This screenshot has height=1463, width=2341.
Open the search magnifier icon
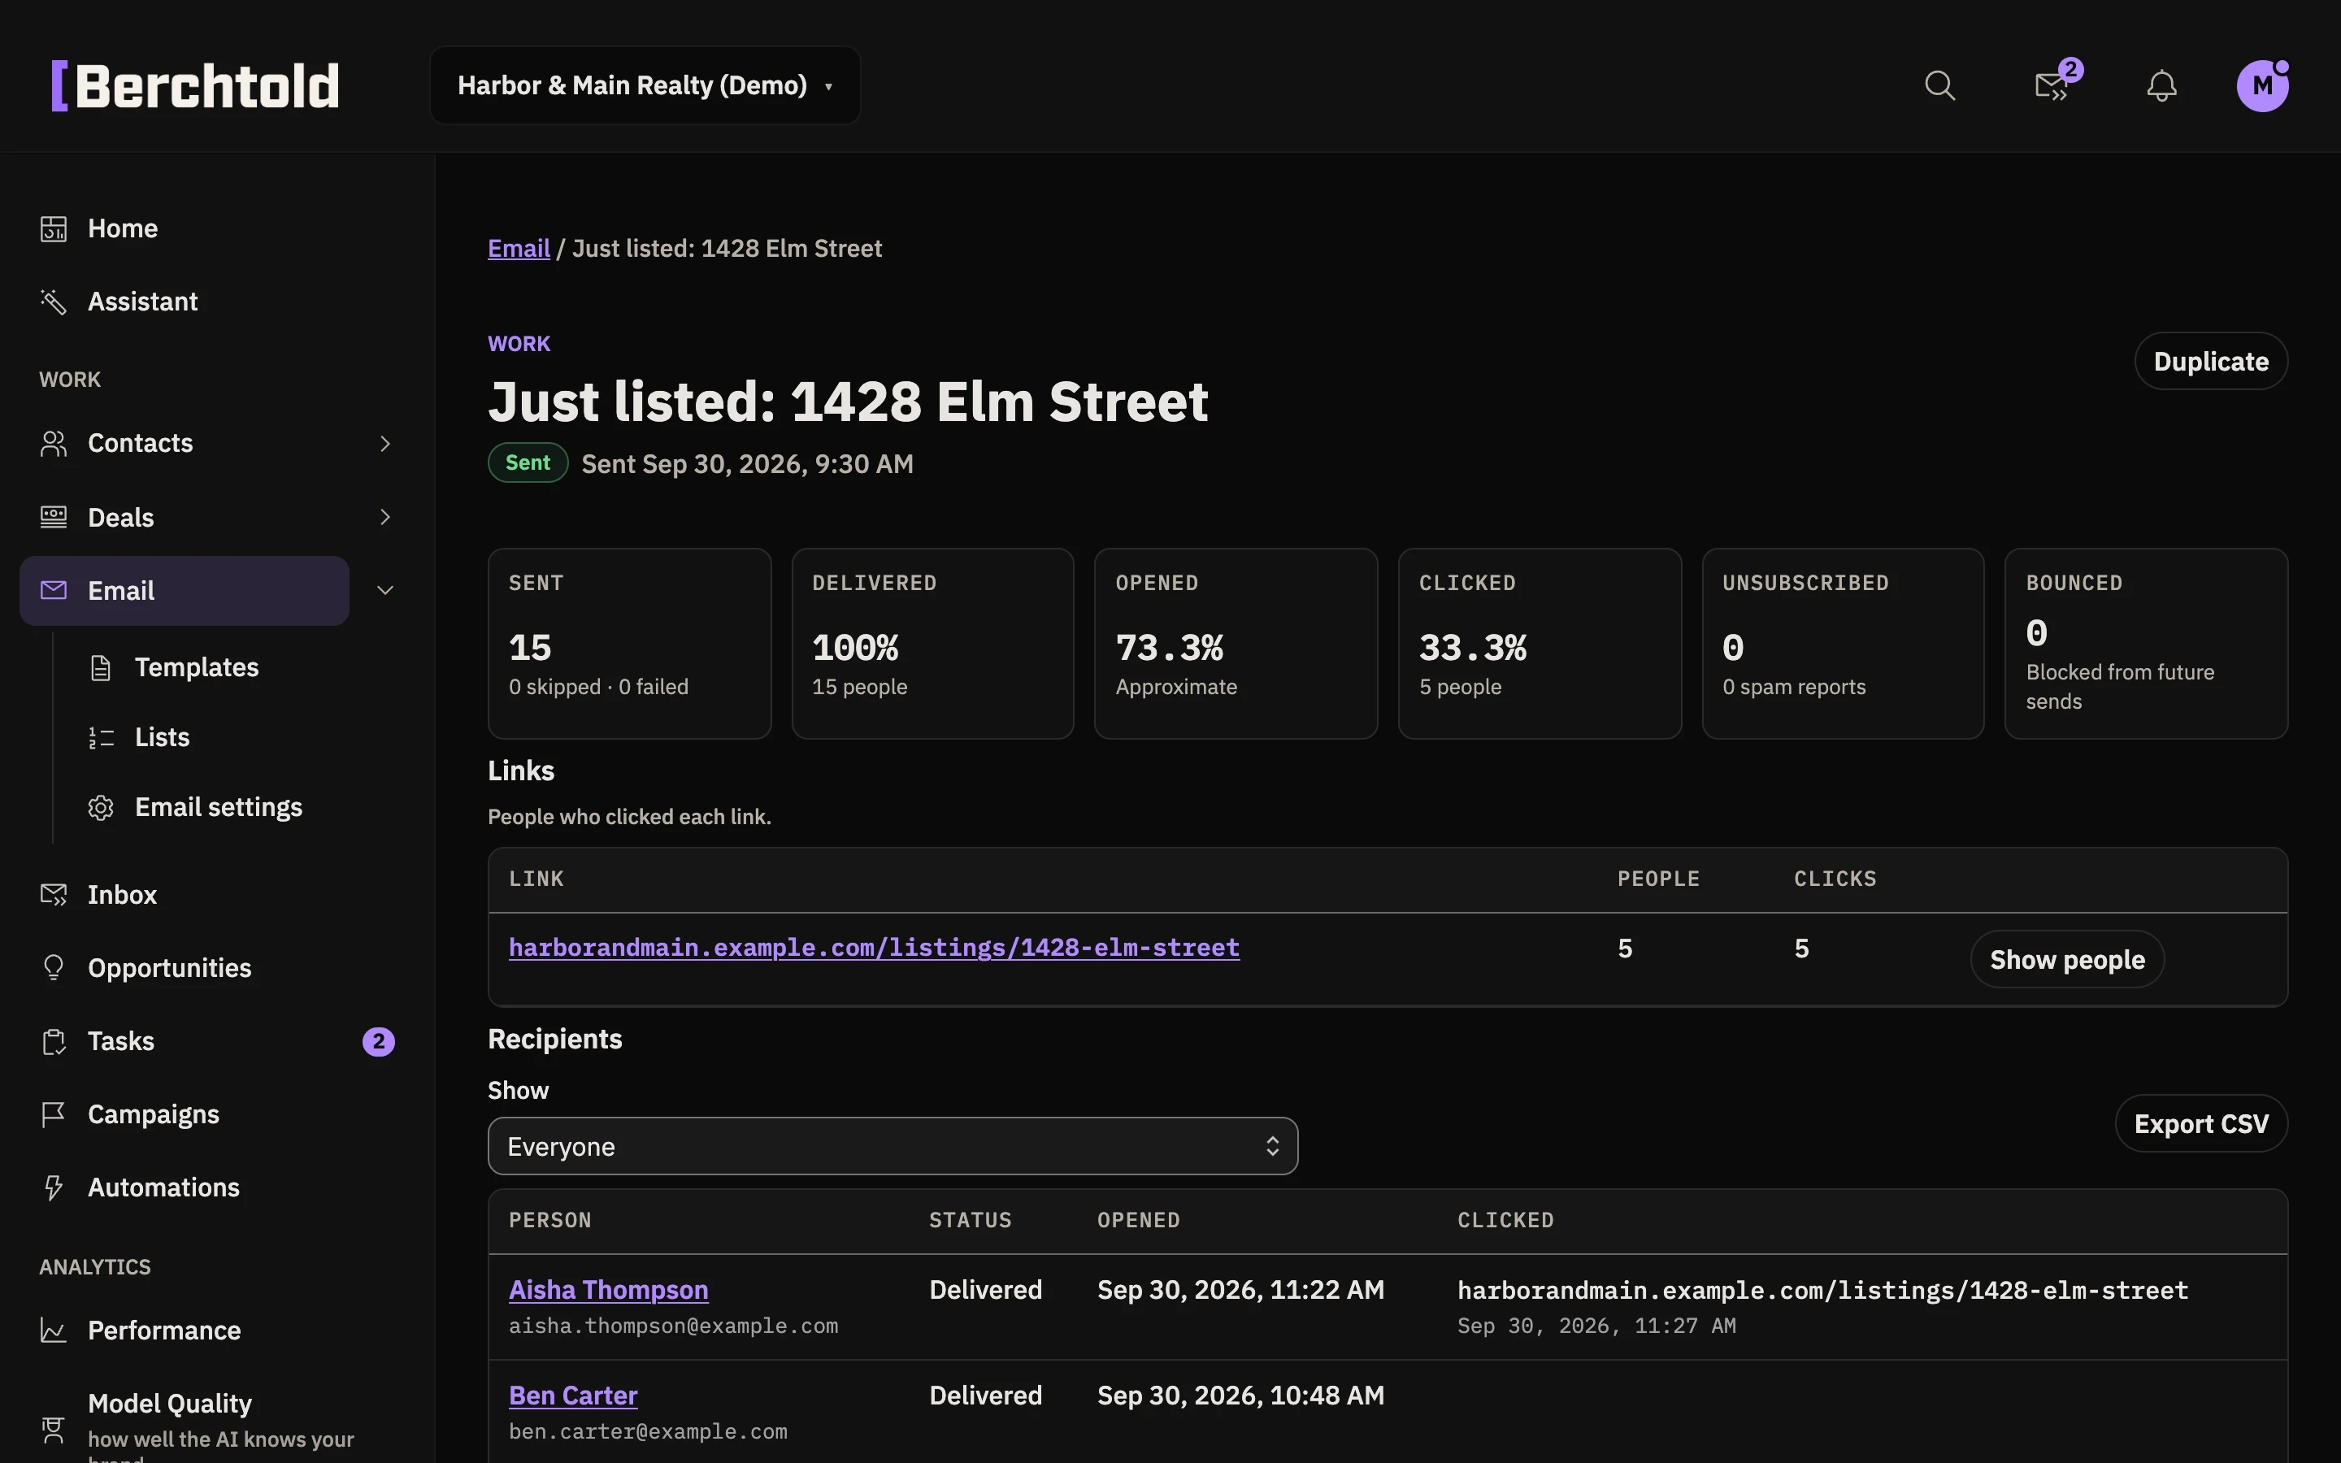1939,85
